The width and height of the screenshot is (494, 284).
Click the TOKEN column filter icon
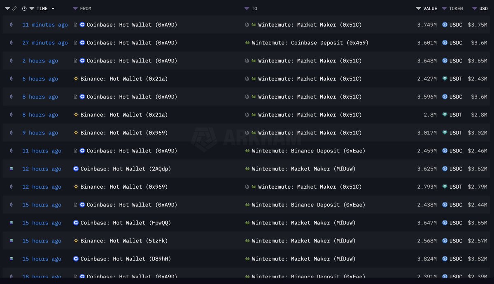pyautogui.click(x=444, y=9)
